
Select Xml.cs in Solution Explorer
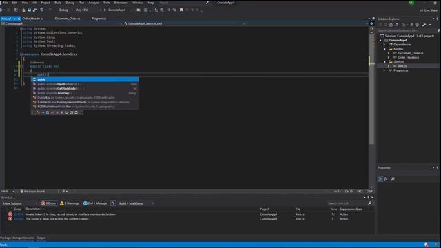point(402,66)
